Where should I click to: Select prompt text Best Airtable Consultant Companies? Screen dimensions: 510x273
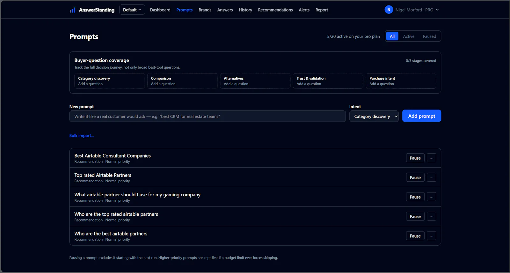[x=113, y=156]
